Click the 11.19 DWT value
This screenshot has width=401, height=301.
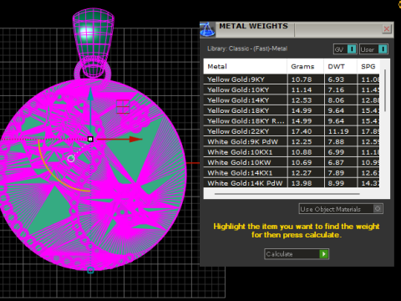338,131
